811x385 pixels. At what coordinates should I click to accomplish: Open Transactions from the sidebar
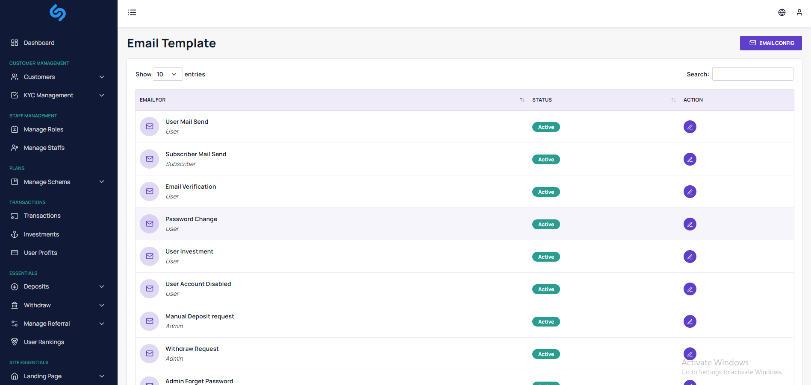tap(42, 216)
